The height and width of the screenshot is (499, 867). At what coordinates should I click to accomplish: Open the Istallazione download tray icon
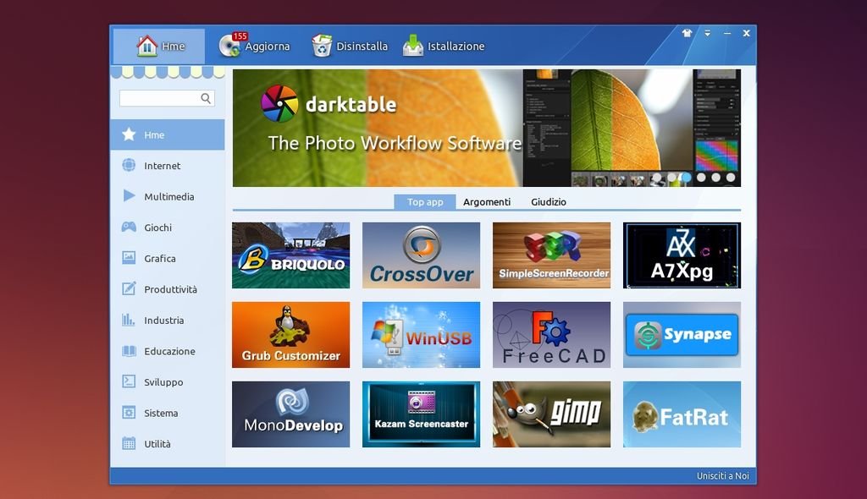coord(413,46)
